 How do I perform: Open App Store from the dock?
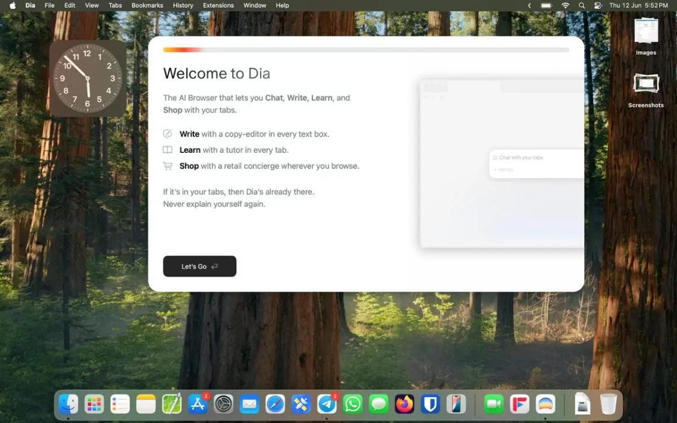[x=197, y=404]
